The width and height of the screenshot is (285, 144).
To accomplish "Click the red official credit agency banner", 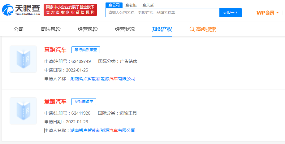I will pos(70,10).
